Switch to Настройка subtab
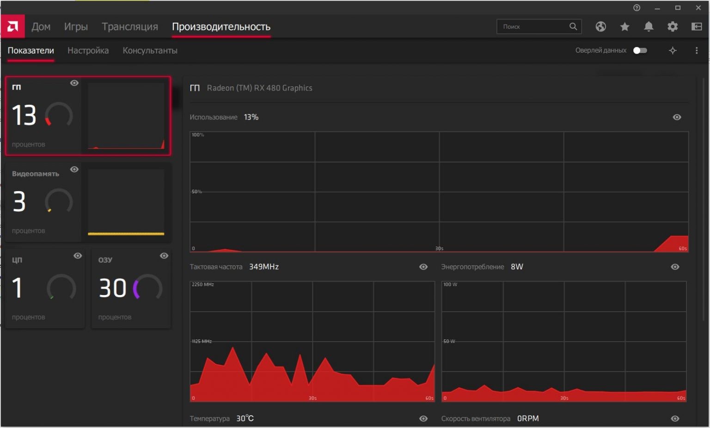 click(88, 50)
